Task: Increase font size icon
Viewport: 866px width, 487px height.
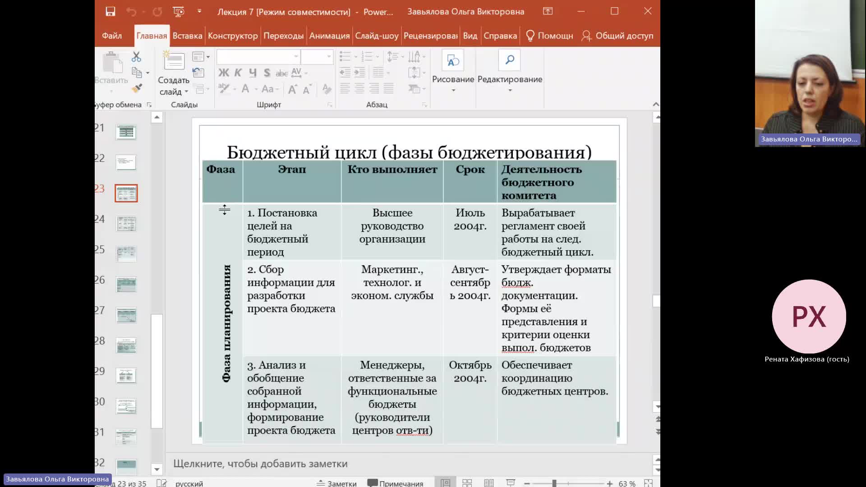Action: 292,89
